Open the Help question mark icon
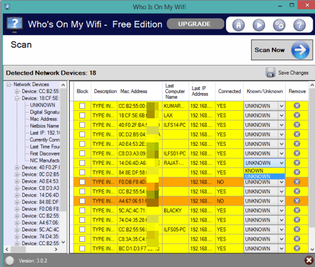 click(299, 25)
